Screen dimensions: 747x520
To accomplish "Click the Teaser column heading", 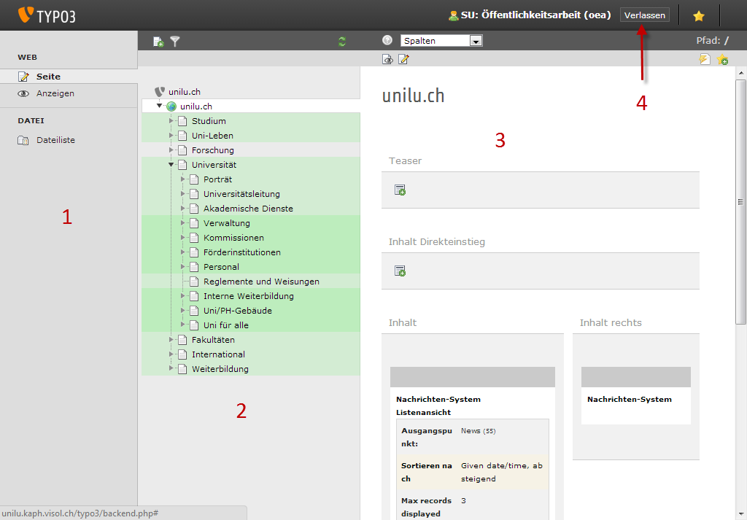I will [405, 161].
